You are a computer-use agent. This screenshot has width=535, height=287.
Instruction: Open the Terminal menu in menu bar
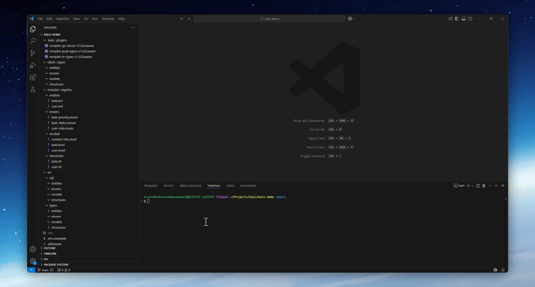coord(107,19)
